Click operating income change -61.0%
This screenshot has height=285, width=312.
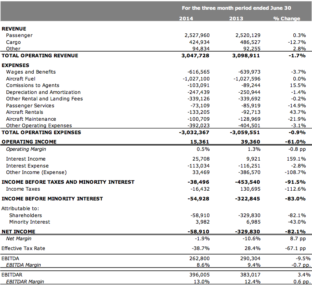(295, 142)
